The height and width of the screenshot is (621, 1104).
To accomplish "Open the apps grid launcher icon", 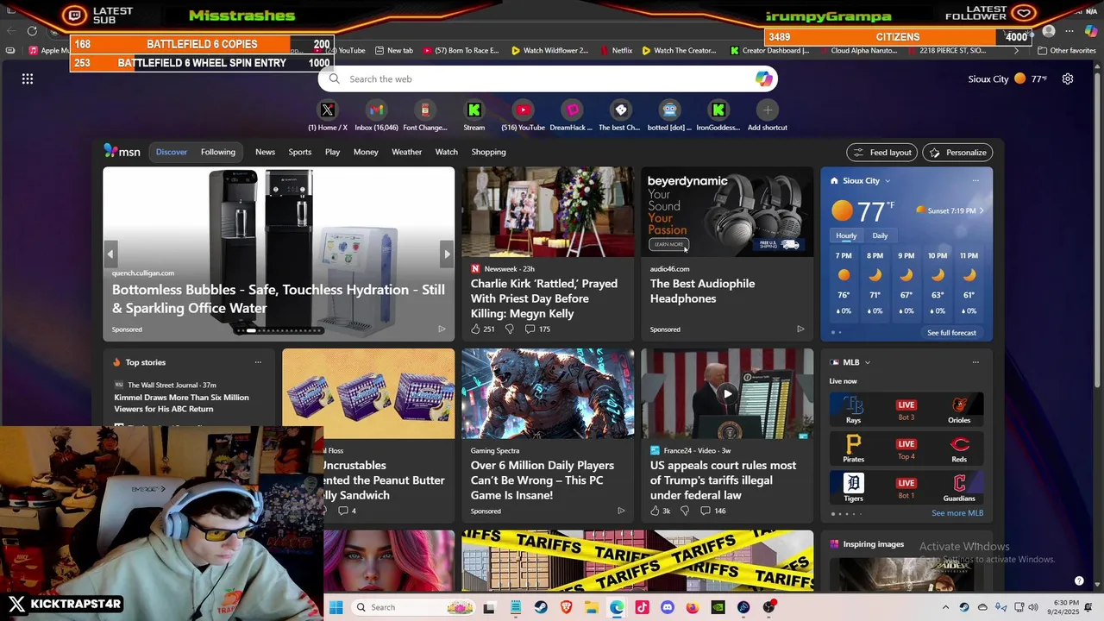I will pos(28,78).
